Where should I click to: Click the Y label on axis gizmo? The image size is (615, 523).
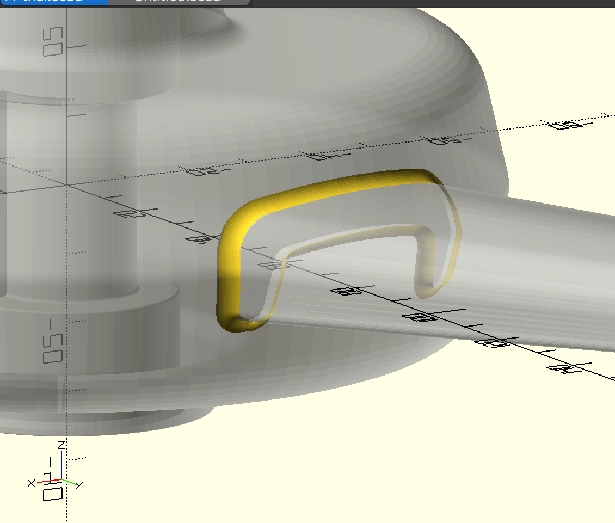click(x=79, y=485)
